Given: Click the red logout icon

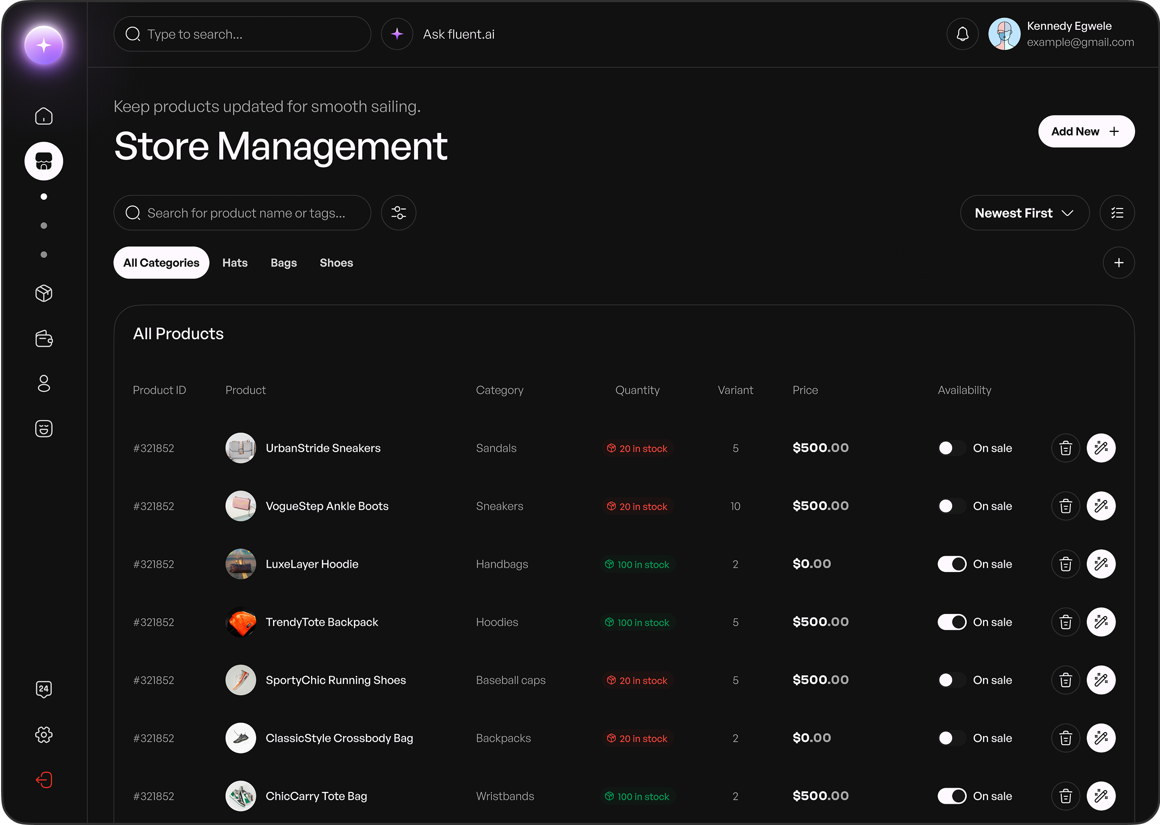Looking at the screenshot, I should point(44,780).
